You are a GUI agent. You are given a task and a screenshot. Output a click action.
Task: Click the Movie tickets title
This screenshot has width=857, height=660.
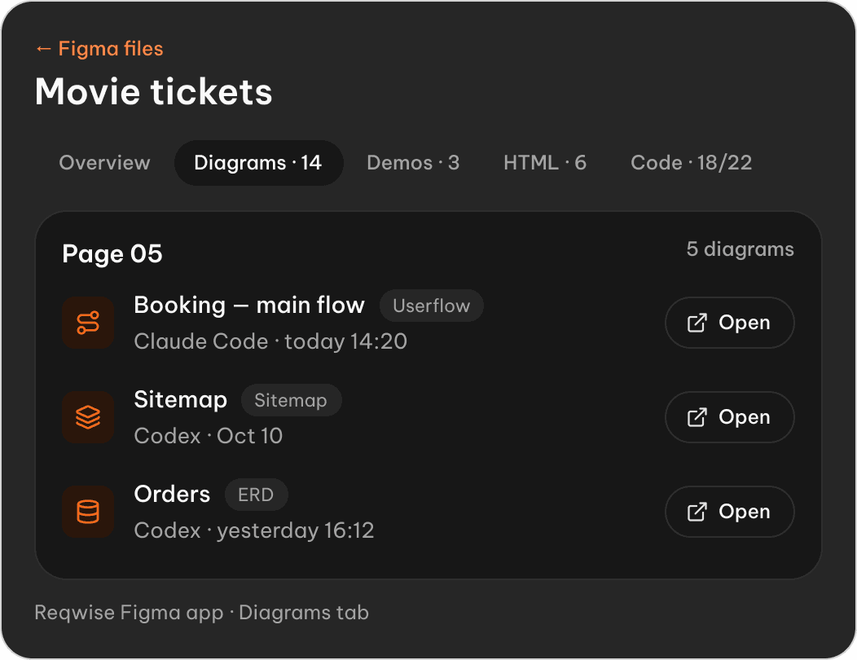(x=154, y=91)
